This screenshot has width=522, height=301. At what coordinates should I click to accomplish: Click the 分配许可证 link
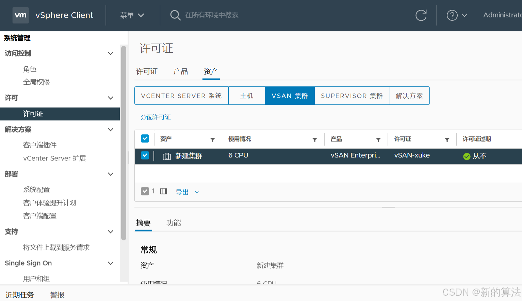[156, 117]
